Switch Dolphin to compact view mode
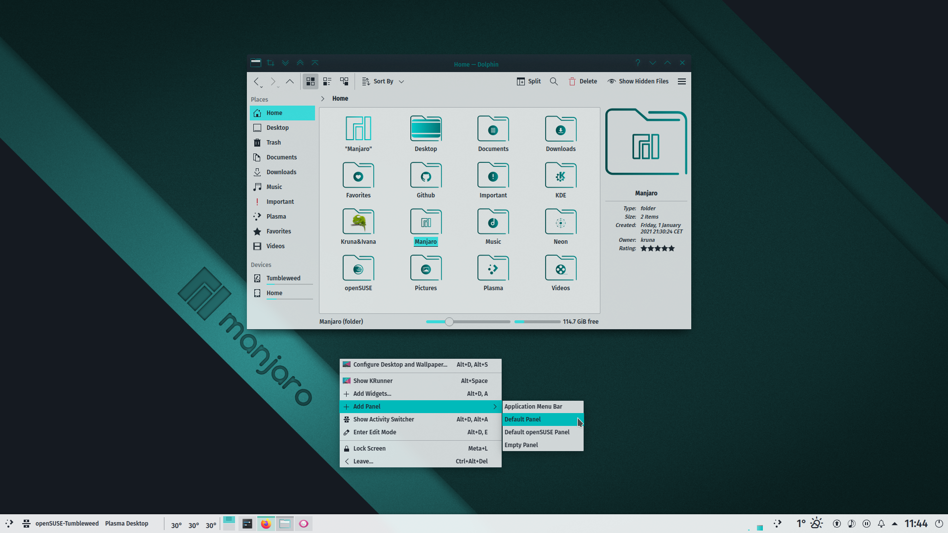The height and width of the screenshot is (533, 948). tap(327, 81)
